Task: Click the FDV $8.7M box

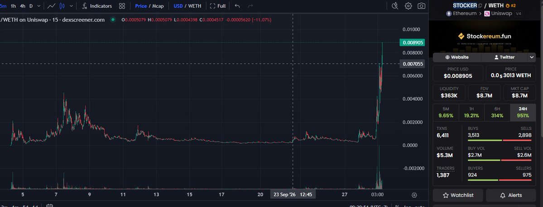Action: (x=484, y=92)
